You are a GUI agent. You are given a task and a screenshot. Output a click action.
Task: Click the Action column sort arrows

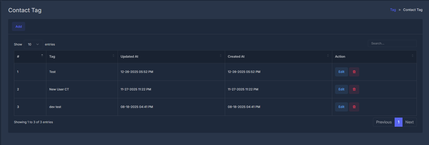pyautogui.click(x=412, y=55)
